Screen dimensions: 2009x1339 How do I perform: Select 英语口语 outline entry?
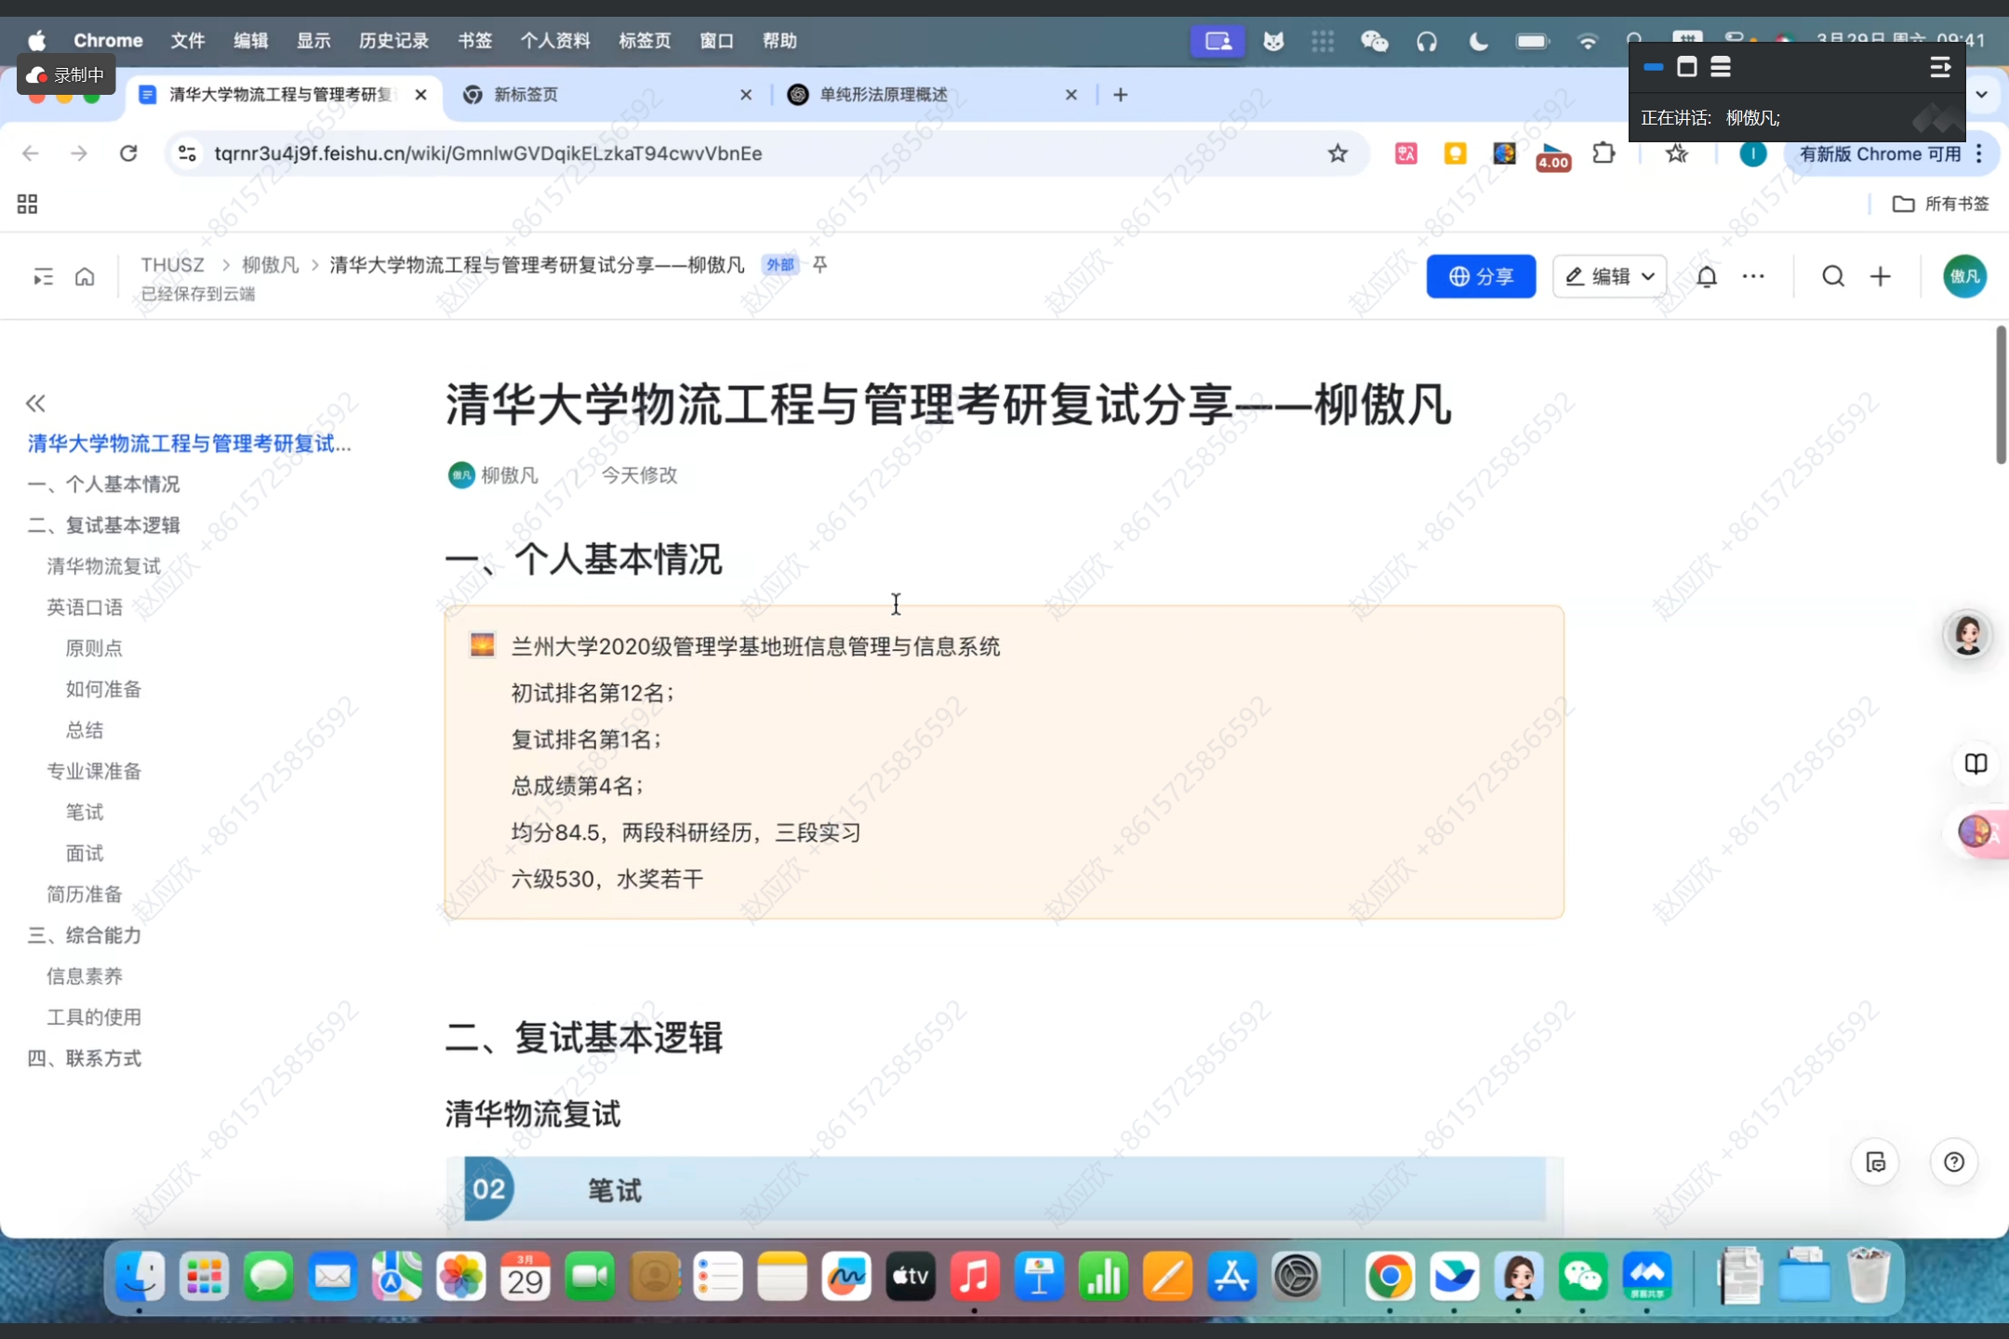tap(85, 607)
